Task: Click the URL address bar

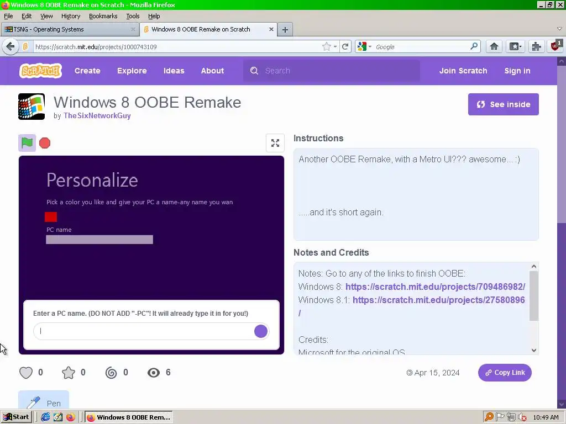Action: point(177,47)
